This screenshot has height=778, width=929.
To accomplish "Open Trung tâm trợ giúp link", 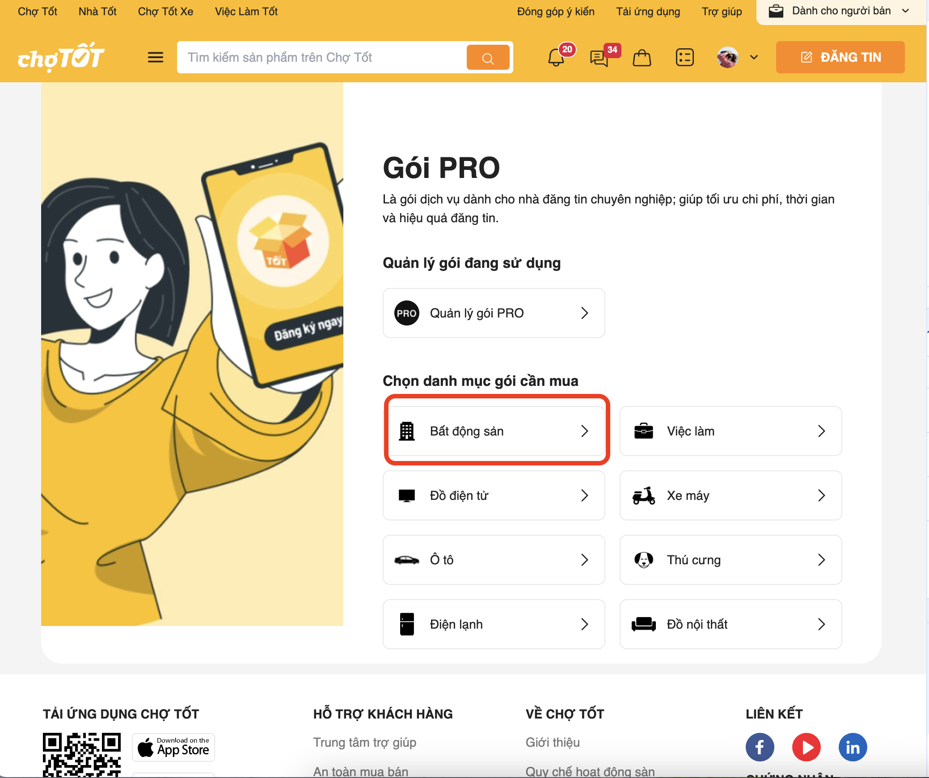I will 364,742.
